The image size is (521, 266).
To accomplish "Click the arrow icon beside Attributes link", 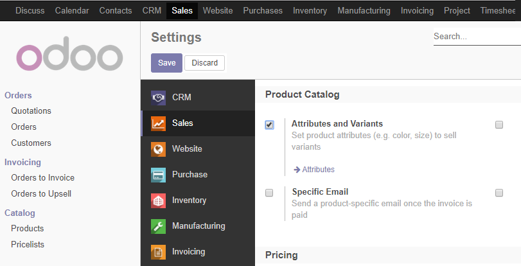I will pos(297,170).
